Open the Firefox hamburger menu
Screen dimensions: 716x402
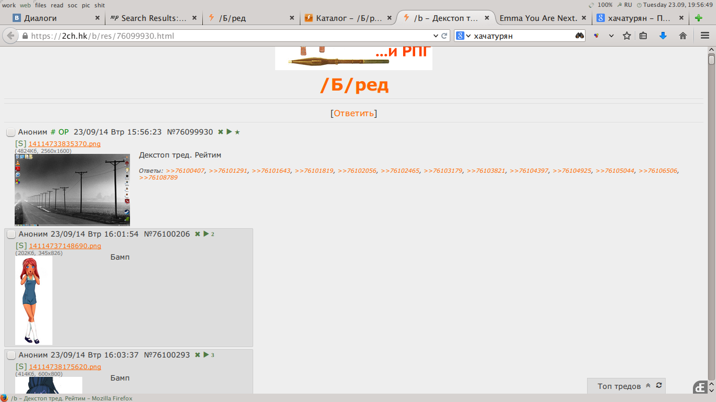(x=705, y=36)
